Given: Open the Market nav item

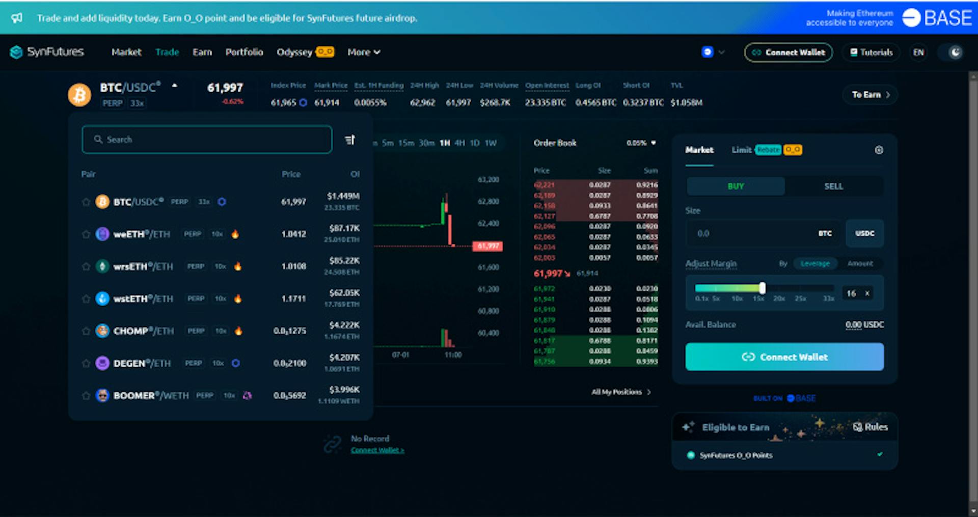Looking at the screenshot, I should click(126, 52).
